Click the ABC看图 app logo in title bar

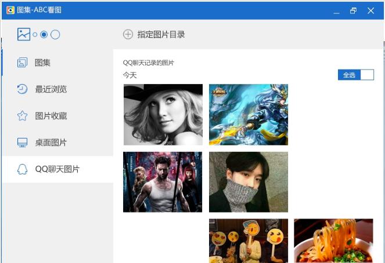click(10, 10)
